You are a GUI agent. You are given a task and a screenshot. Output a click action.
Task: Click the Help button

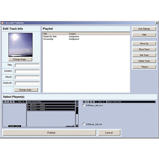click(x=144, y=35)
